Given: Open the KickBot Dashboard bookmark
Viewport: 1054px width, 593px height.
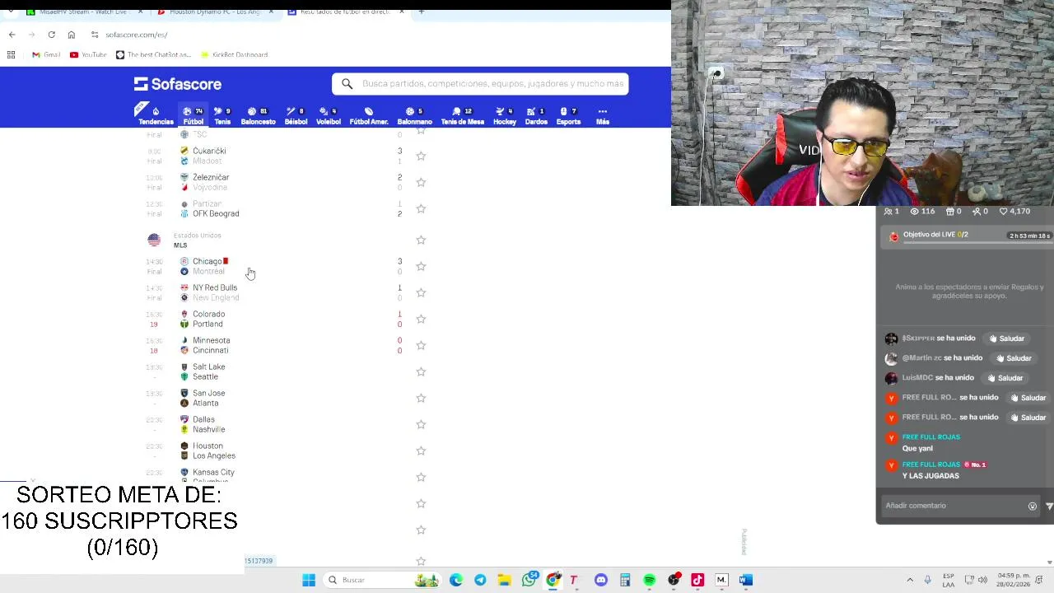Looking at the screenshot, I should point(234,54).
